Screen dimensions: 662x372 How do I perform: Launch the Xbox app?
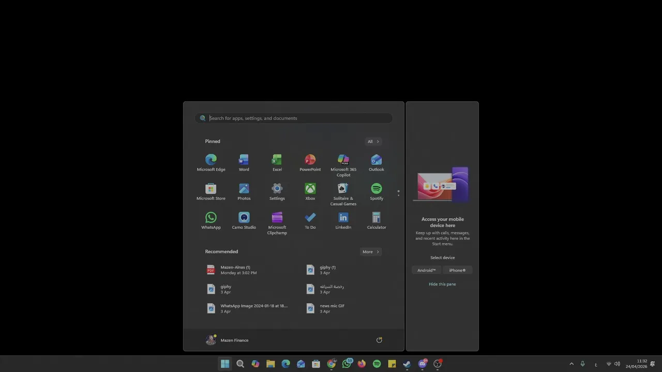click(310, 192)
